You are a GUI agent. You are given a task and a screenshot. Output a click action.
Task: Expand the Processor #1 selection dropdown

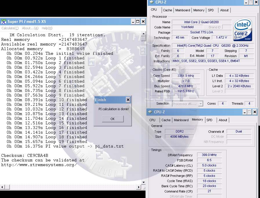tap(201, 104)
